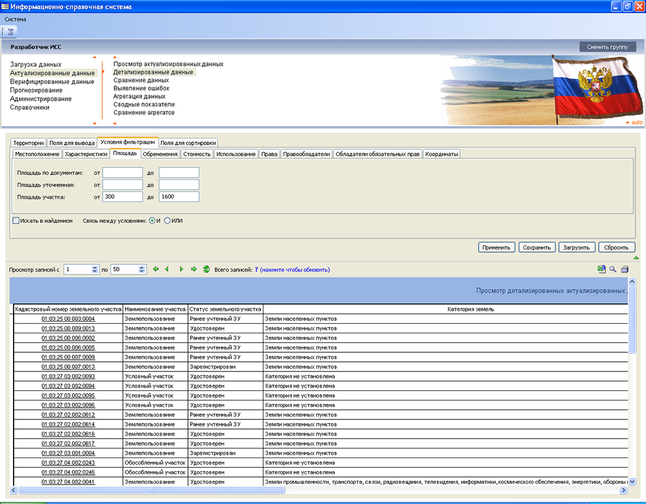This screenshot has height=504, width=646.
Task: Collapse the filter panel with the green arrow
Action: [636, 257]
